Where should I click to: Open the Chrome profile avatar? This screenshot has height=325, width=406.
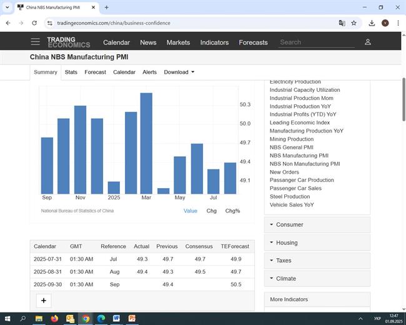coord(385,23)
